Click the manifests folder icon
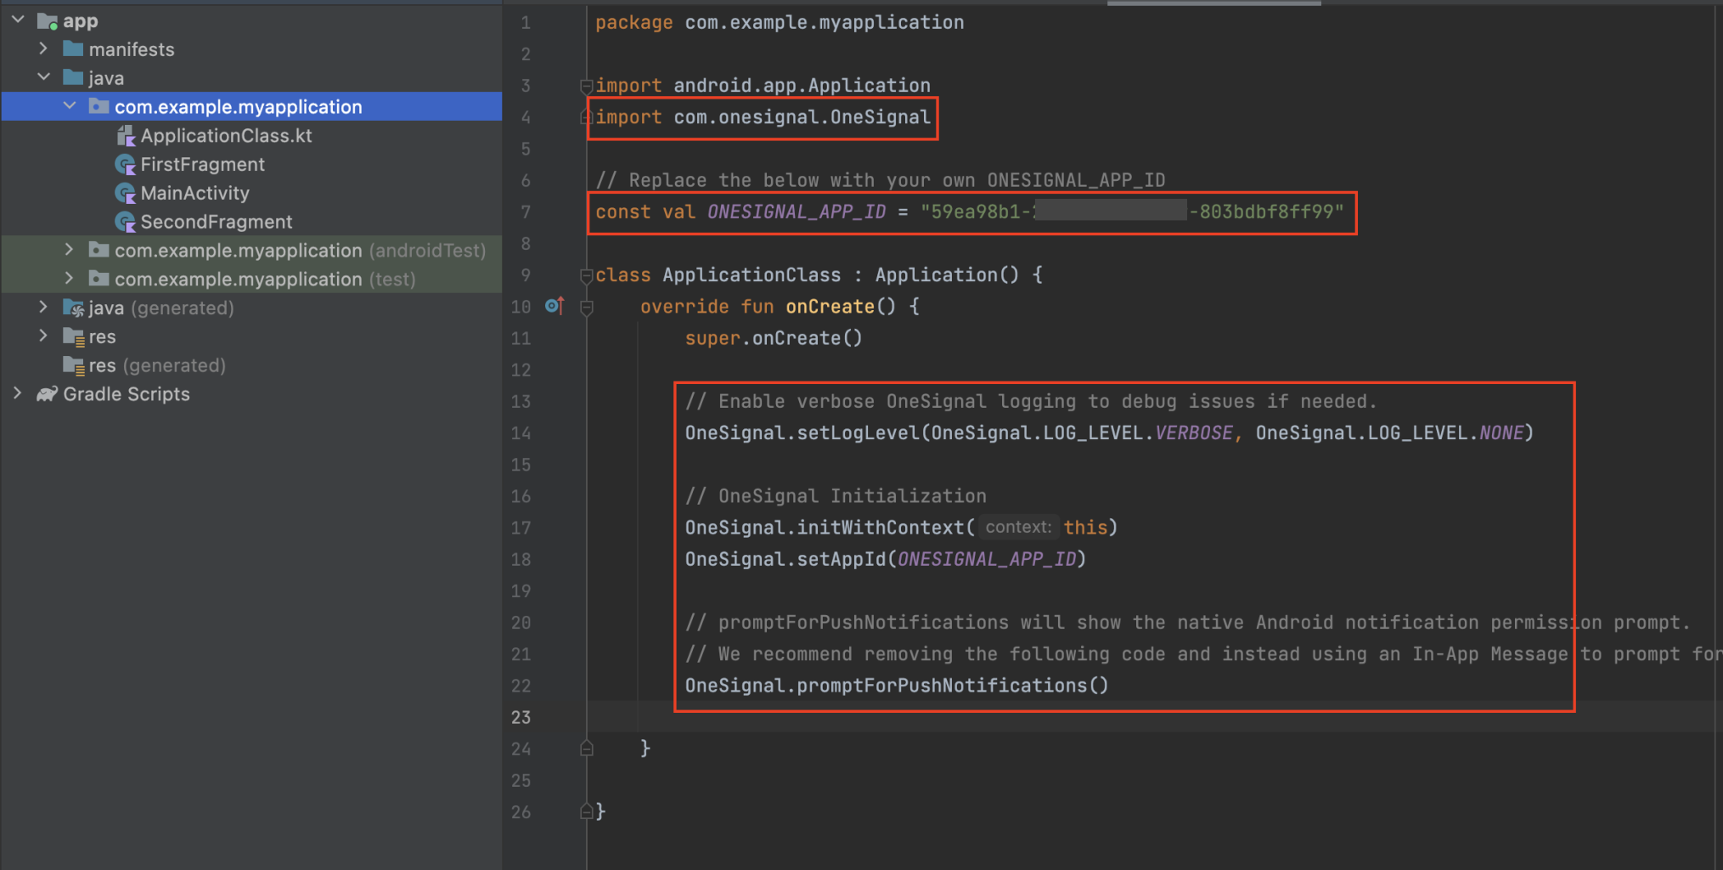This screenshot has width=1723, height=870. click(73, 48)
